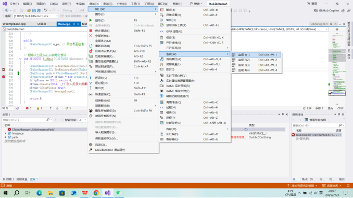Open editor zoom 99 % dropdown
The image size is (353, 198).
pyautogui.click(x=8, y=108)
